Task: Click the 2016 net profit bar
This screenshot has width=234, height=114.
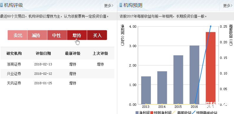Action: pos(195,75)
